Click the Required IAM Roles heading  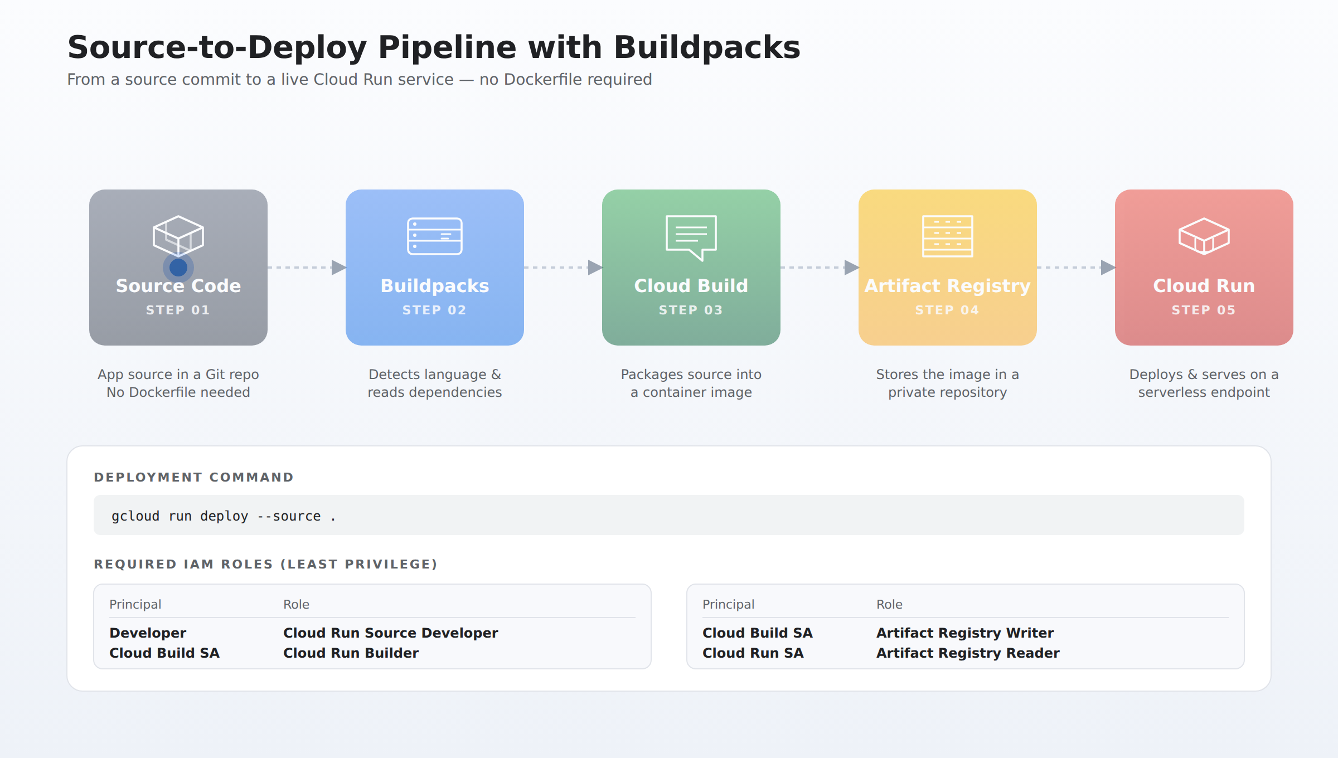click(266, 564)
